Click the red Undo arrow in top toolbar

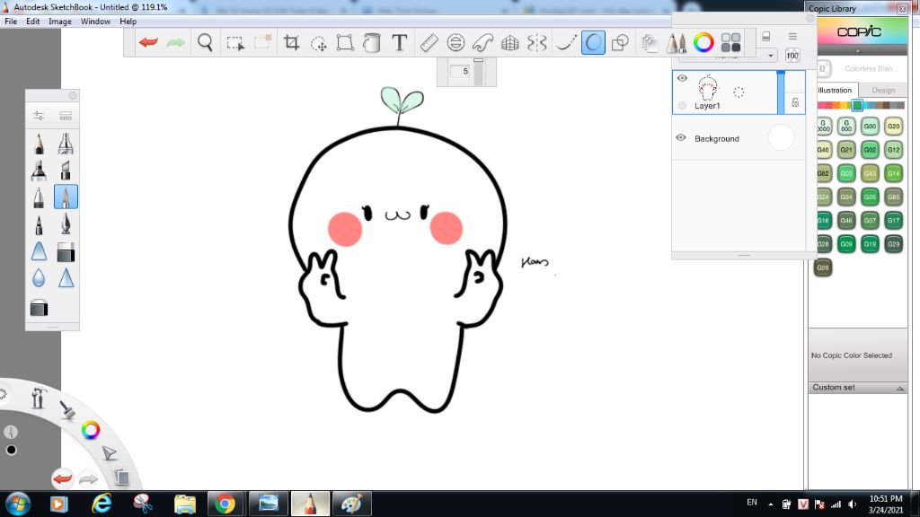(x=148, y=42)
